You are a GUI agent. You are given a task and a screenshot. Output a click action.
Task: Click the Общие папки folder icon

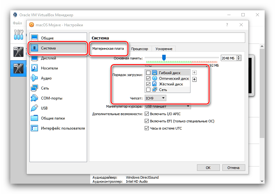34,118
